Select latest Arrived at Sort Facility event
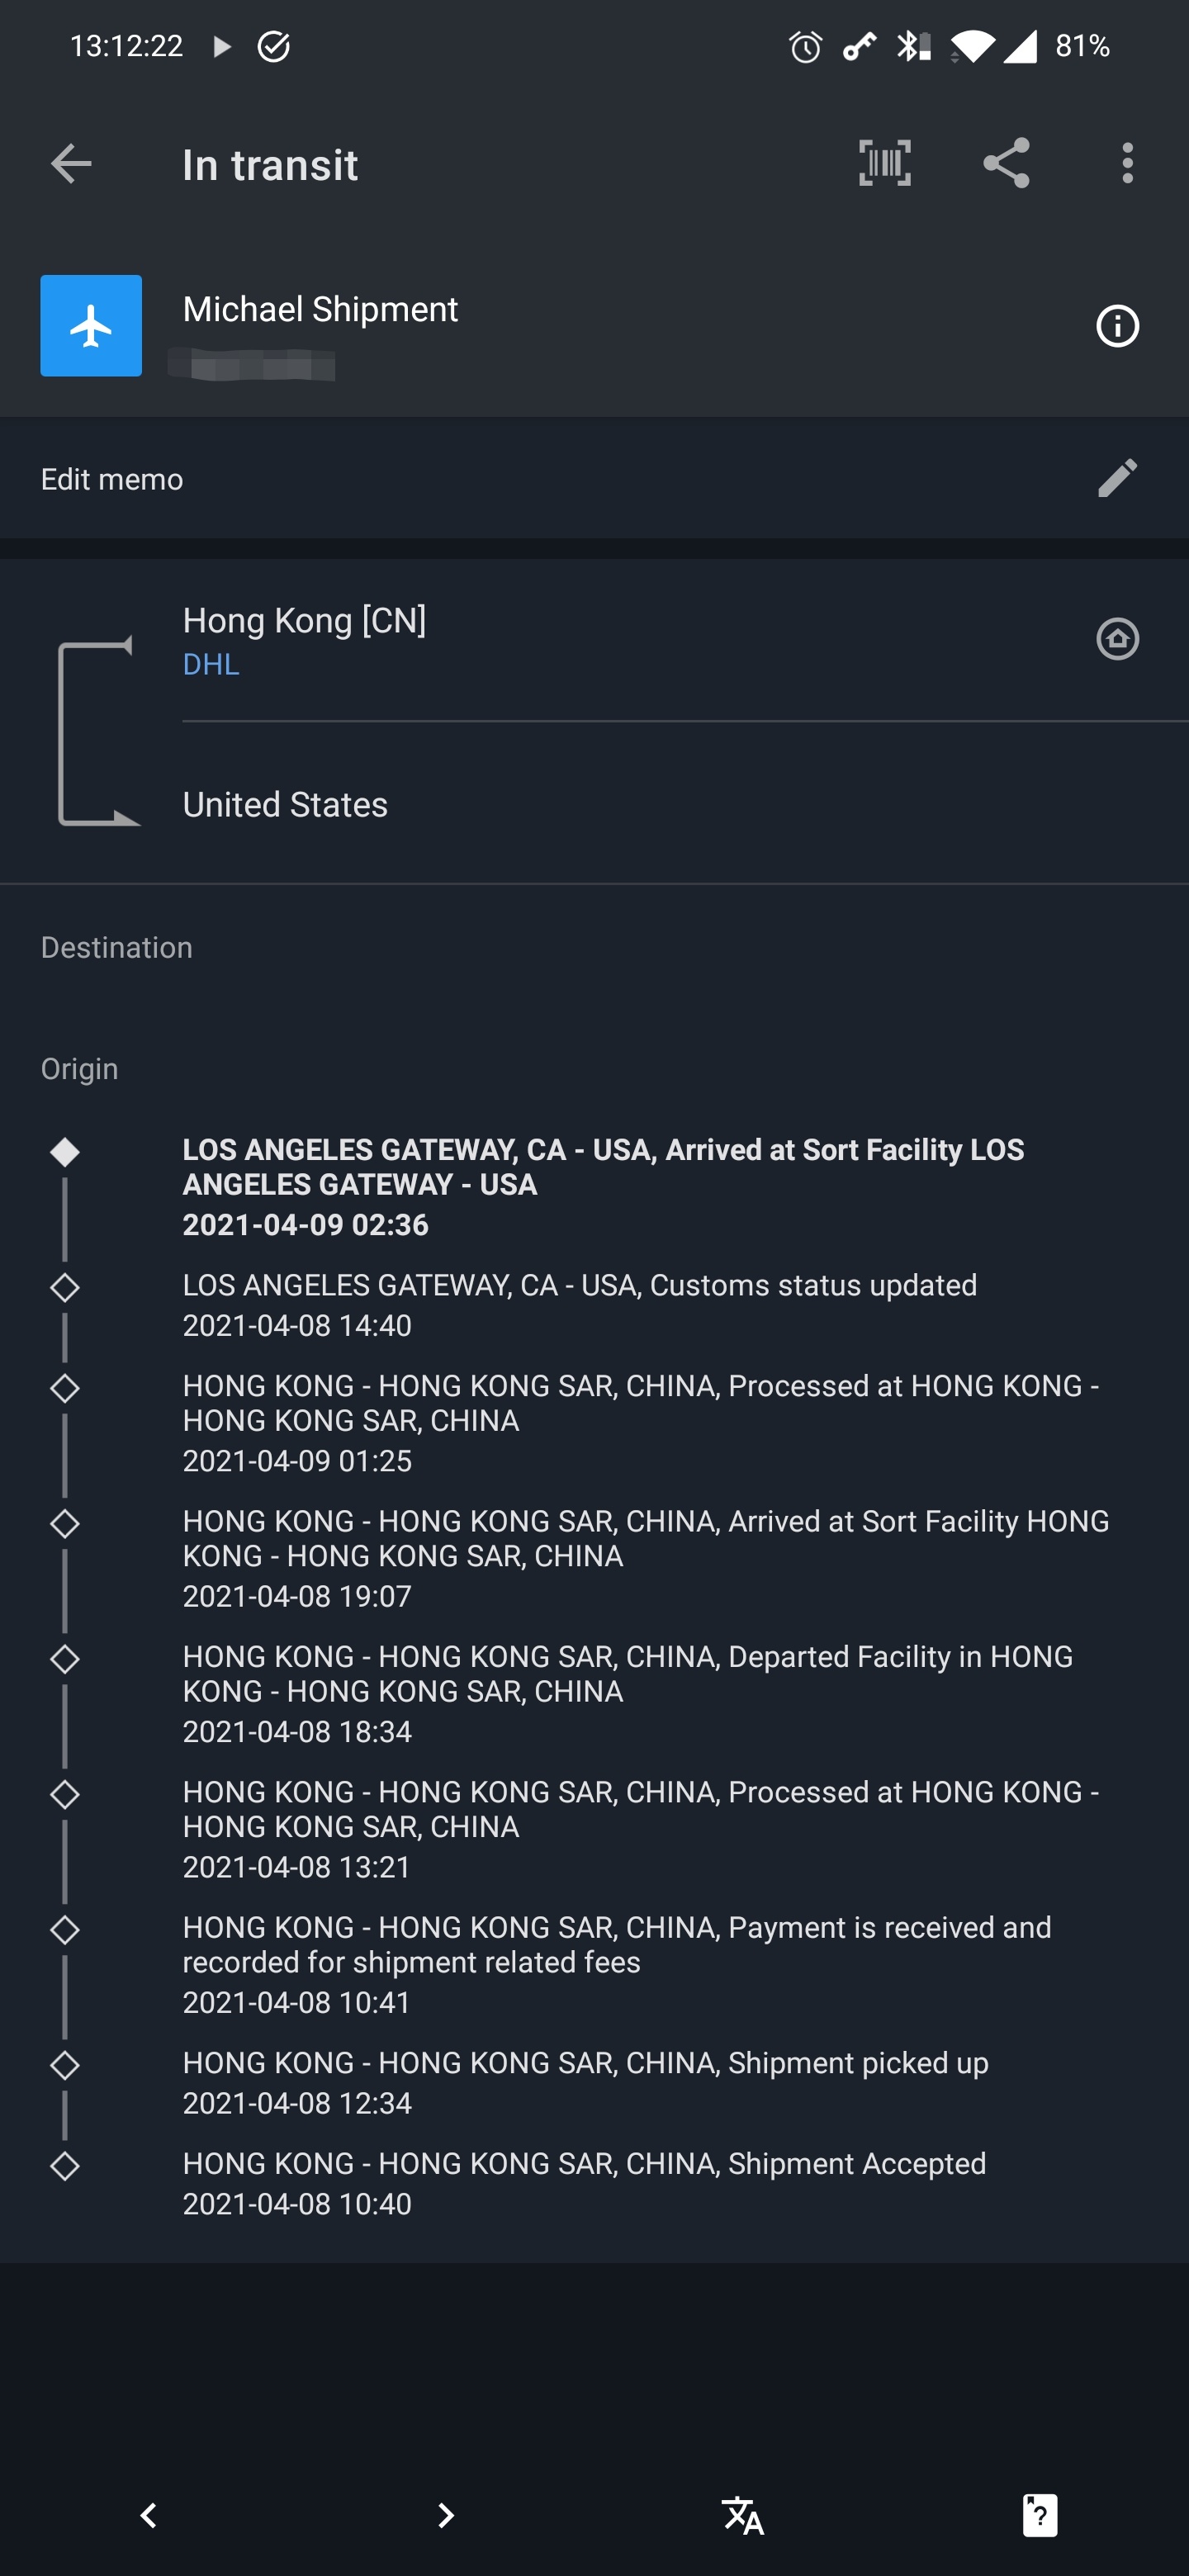 (603, 1186)
